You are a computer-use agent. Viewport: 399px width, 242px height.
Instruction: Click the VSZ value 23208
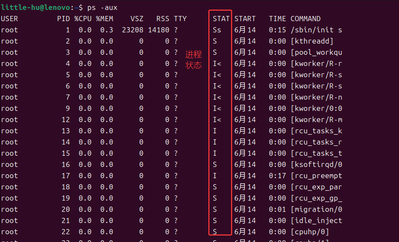(133, 30)
